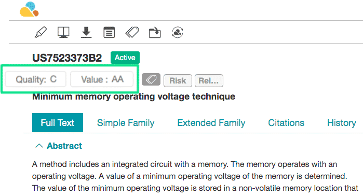Click the Quality: C badge

click(x=36, y=79)
